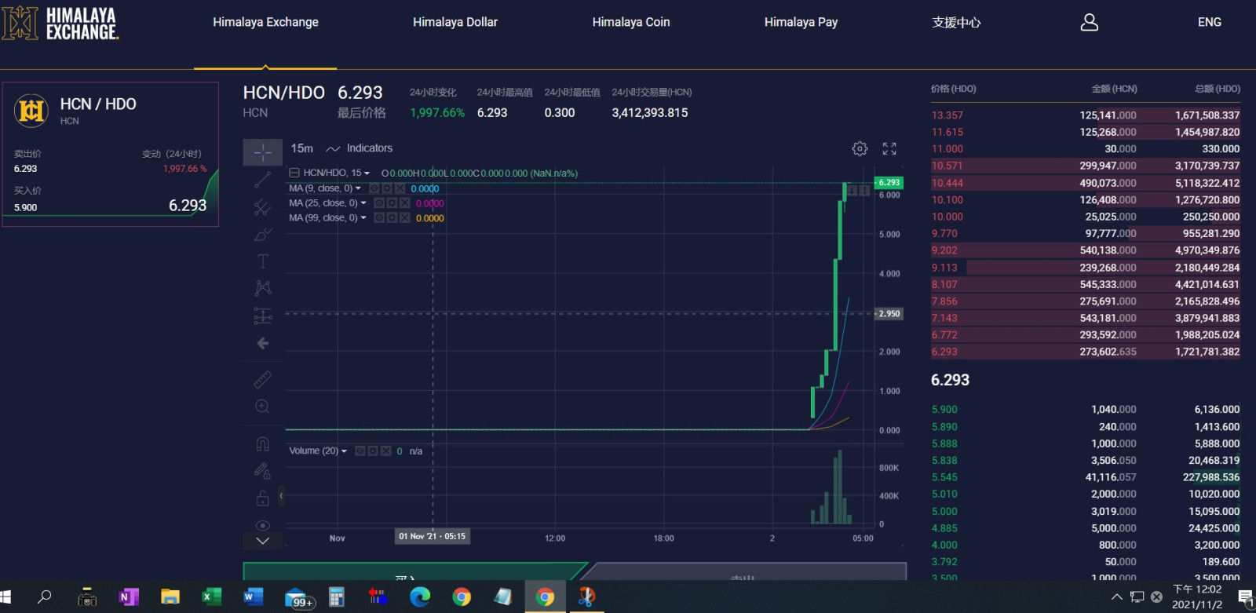Open Calculator from the taskbar
This screenshot has width=1256, height=613.
coord(337,597)
